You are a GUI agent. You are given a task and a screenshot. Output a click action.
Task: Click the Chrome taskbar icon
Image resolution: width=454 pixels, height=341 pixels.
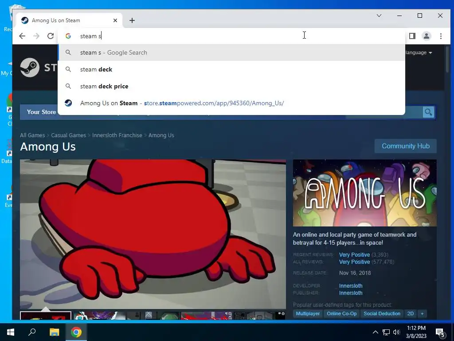pos(76,332)
